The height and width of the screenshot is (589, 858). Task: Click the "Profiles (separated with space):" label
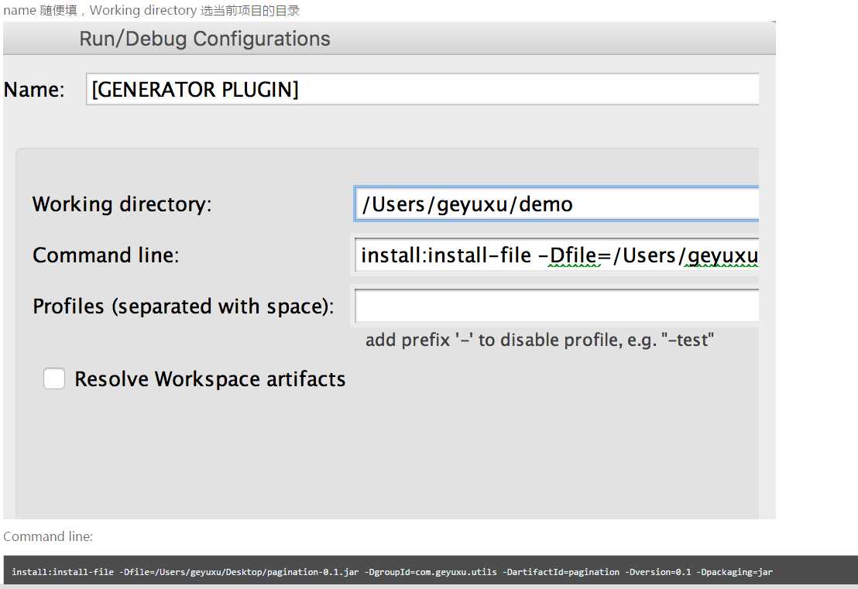click(x=183, y=306)
